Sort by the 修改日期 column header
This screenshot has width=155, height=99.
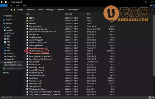point(68,14)
